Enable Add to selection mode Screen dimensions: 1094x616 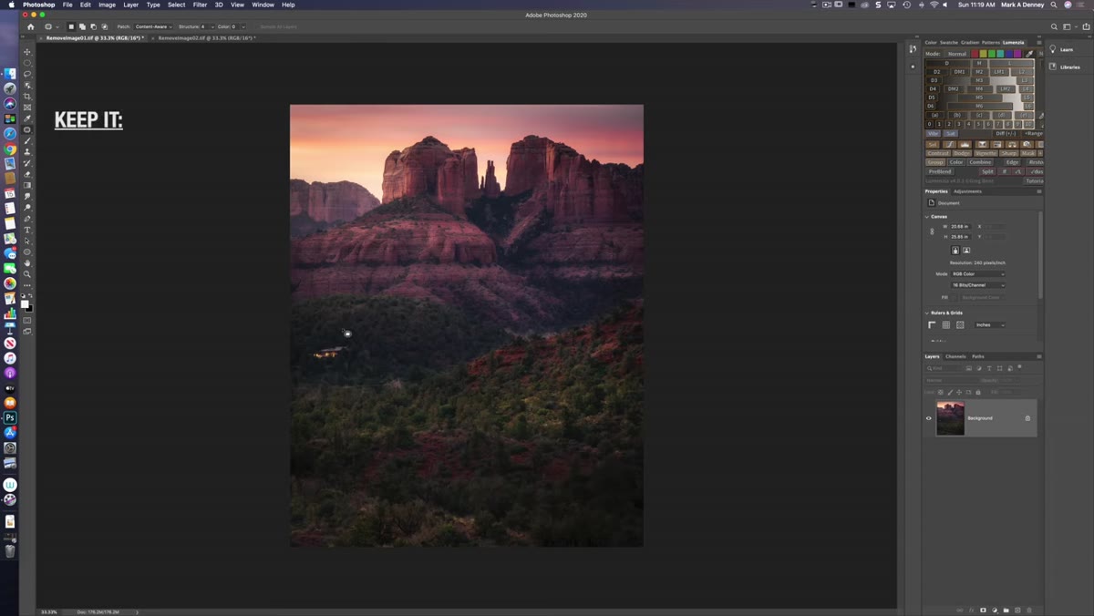(82, 27)
